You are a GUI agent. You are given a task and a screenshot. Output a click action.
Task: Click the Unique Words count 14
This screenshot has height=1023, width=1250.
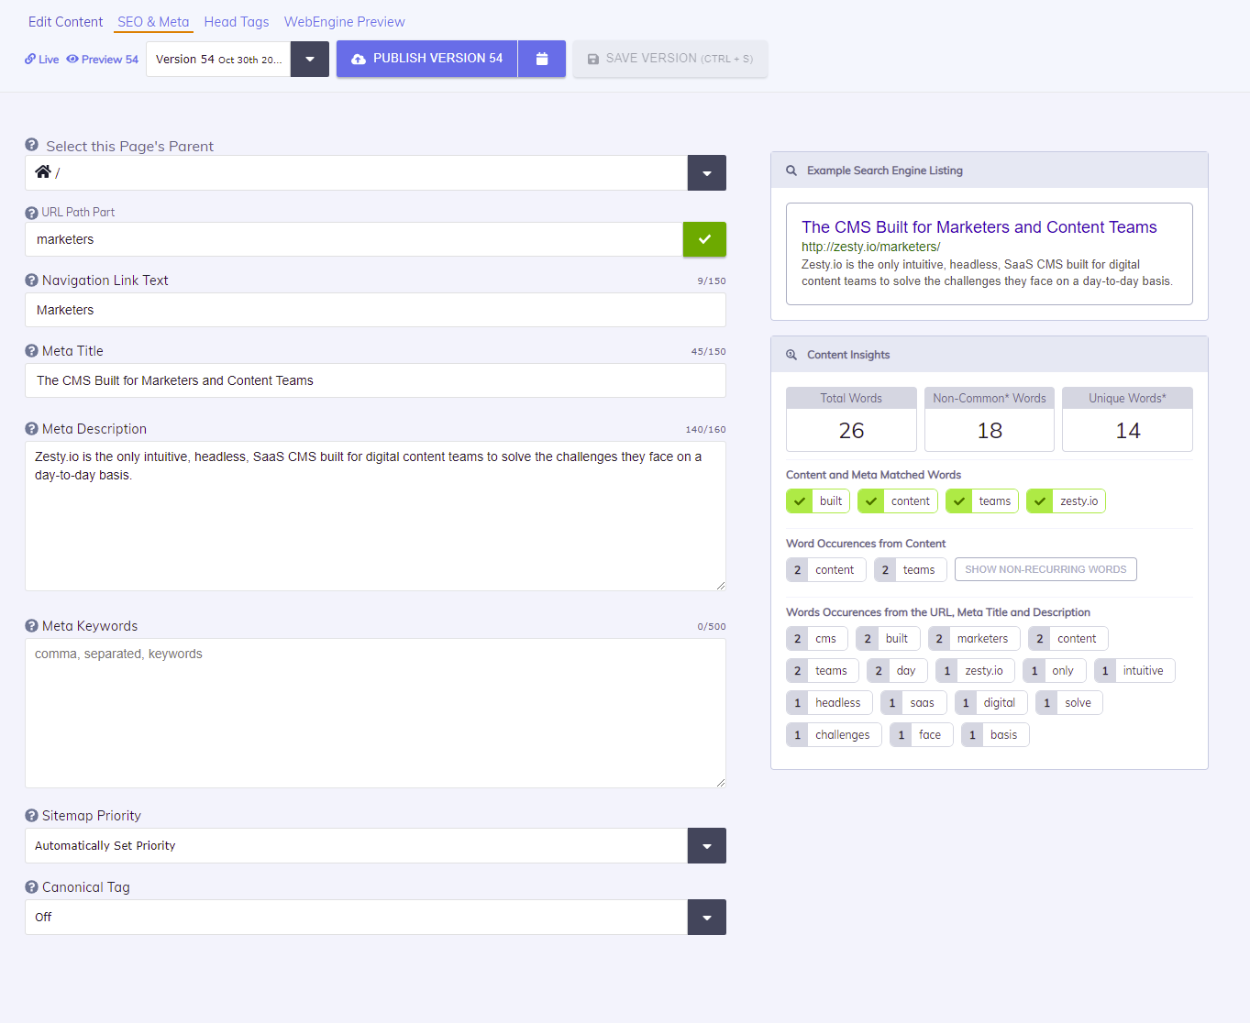[x=1128, y=431]
